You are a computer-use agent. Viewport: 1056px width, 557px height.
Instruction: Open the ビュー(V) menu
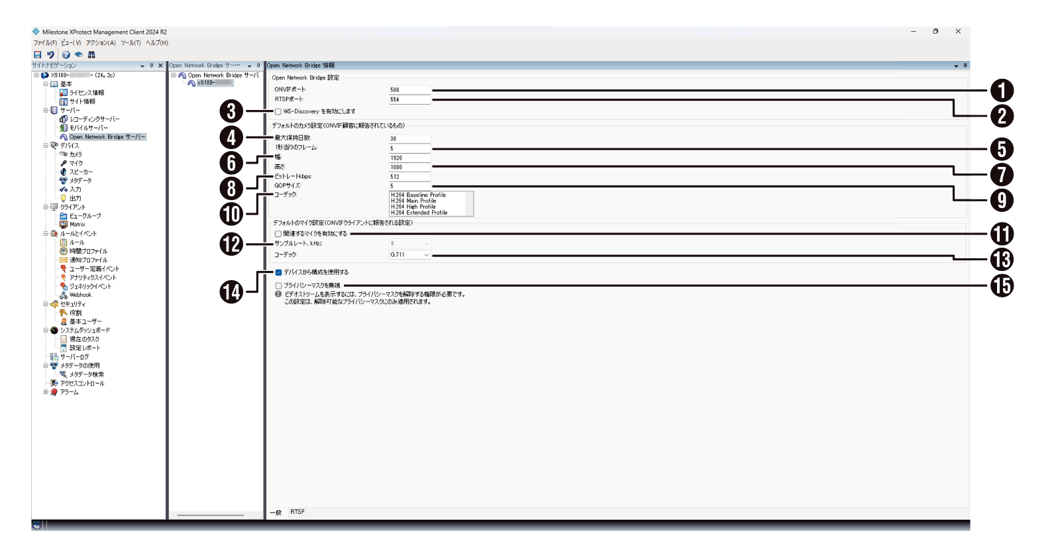tap(71, 43)
